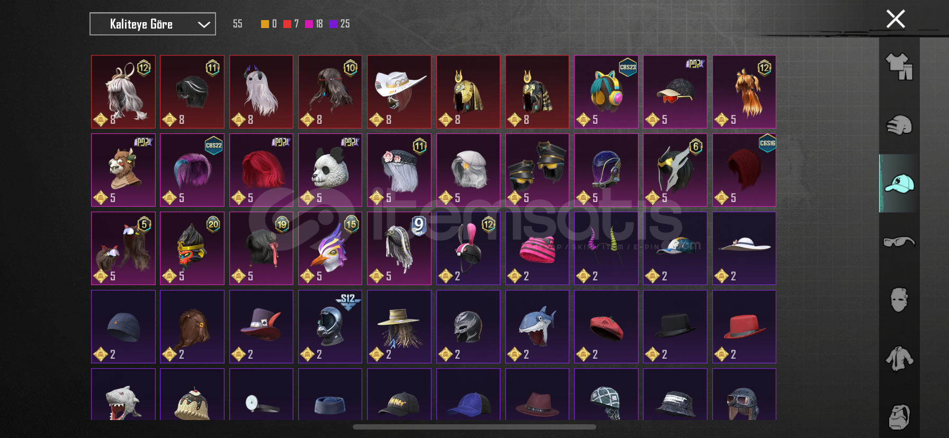Pick the pink knit beanie item
This screenshot has width=949, height=438.
(x=537, y=248)
